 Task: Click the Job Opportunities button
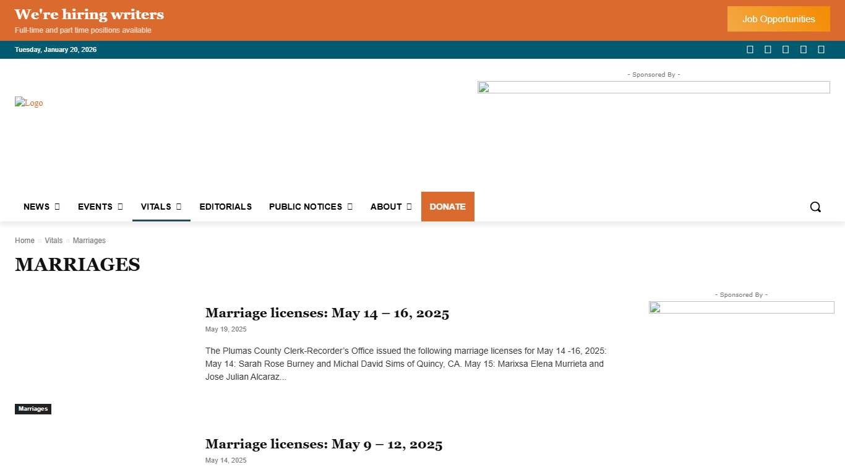pos(778,19)
